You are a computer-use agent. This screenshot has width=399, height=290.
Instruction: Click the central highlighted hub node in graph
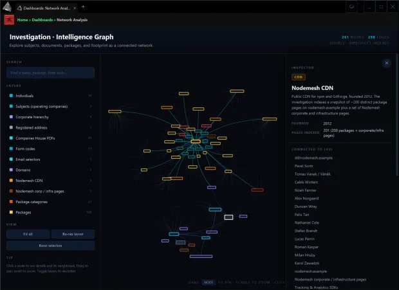196,141
